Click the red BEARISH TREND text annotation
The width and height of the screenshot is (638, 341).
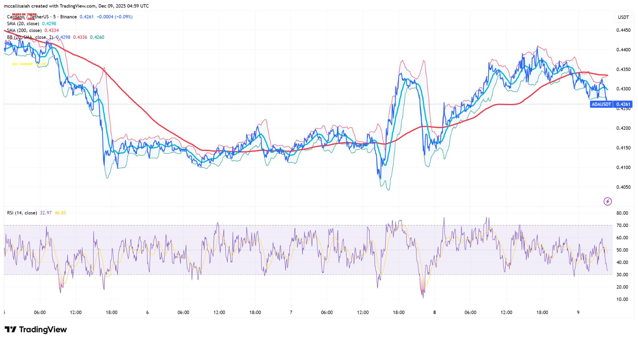pos(24,14)
